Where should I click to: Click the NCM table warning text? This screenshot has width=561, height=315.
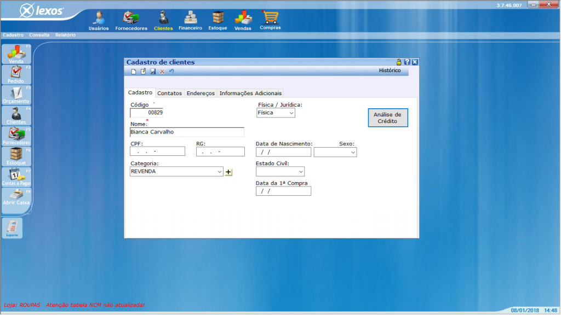[95, 305]
